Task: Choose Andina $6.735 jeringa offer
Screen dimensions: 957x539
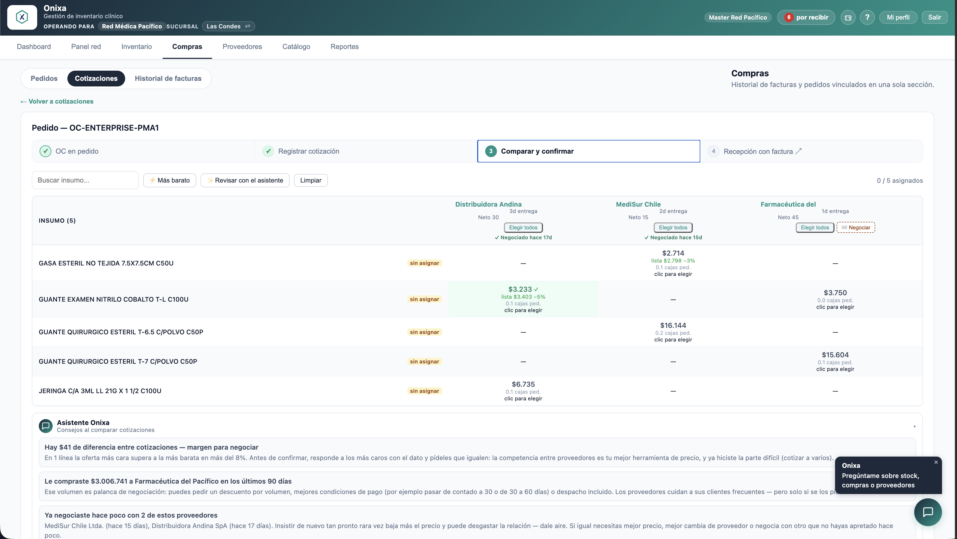Action: [523, 391]
